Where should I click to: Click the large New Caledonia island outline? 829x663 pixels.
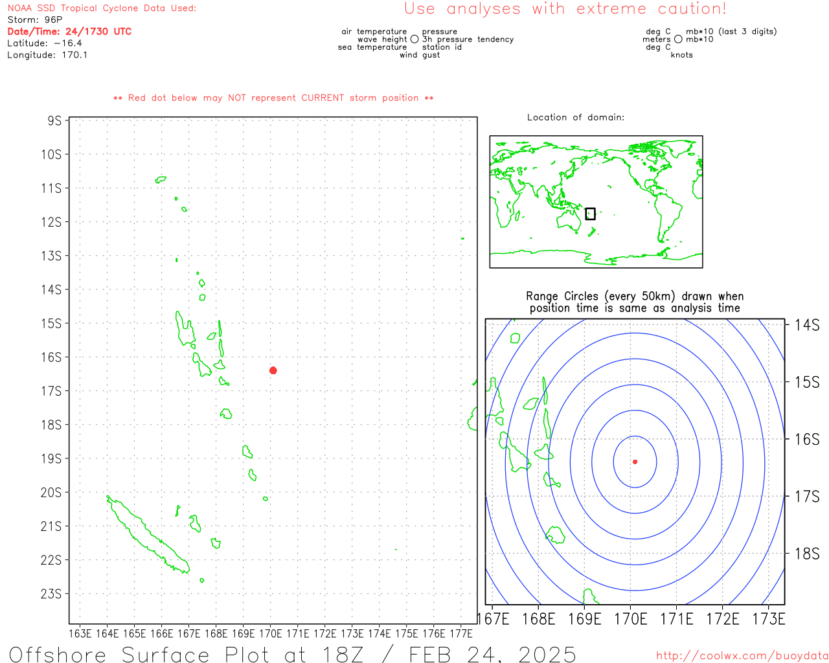[x=148, y=535]
